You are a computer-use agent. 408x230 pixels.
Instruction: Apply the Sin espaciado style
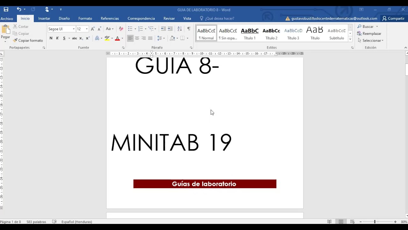(x=228, y=33)
